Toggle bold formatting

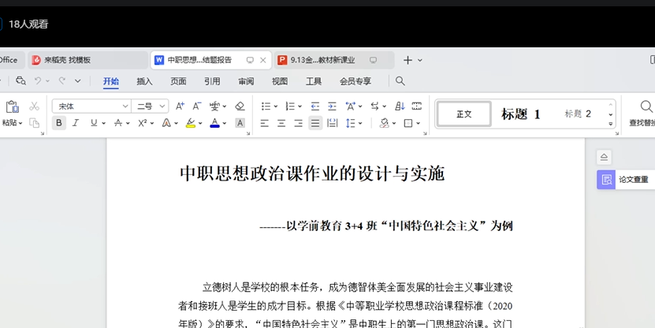(59, 123)
